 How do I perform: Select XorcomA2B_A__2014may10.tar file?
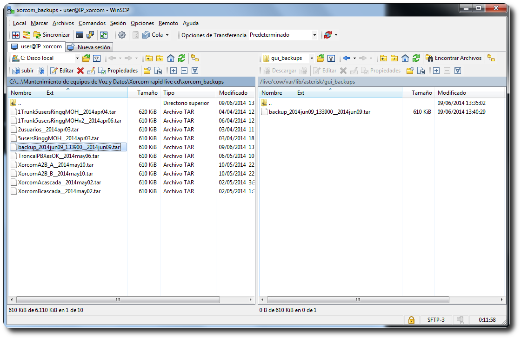coord(55,165)
